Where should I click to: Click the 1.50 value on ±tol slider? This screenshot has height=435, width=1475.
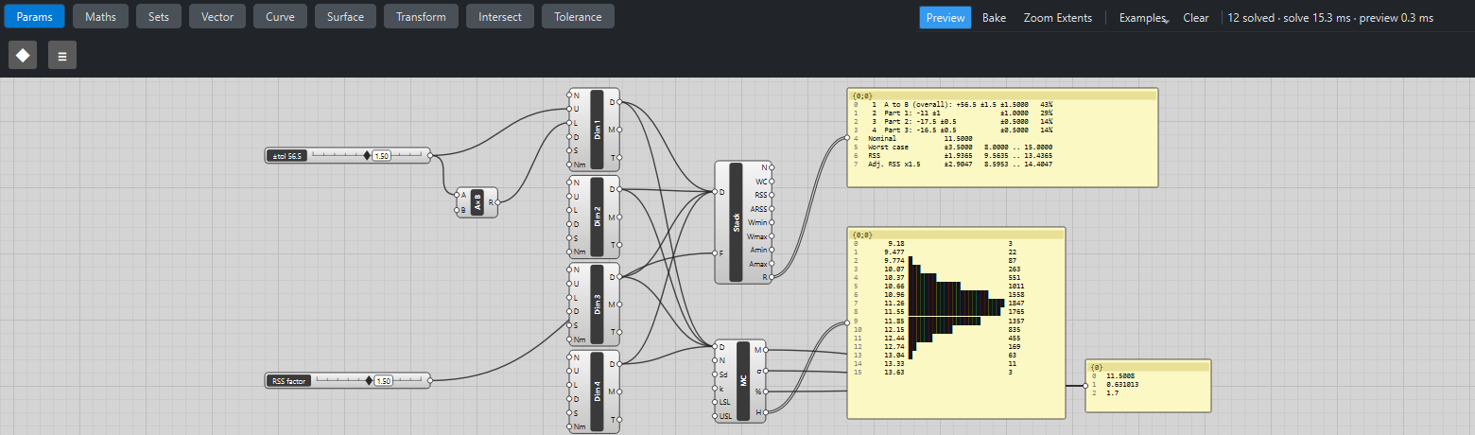coord(381,155)
